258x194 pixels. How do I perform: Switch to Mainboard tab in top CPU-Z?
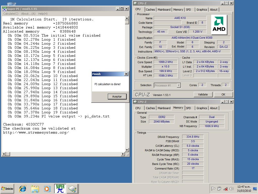click(164, 10)
